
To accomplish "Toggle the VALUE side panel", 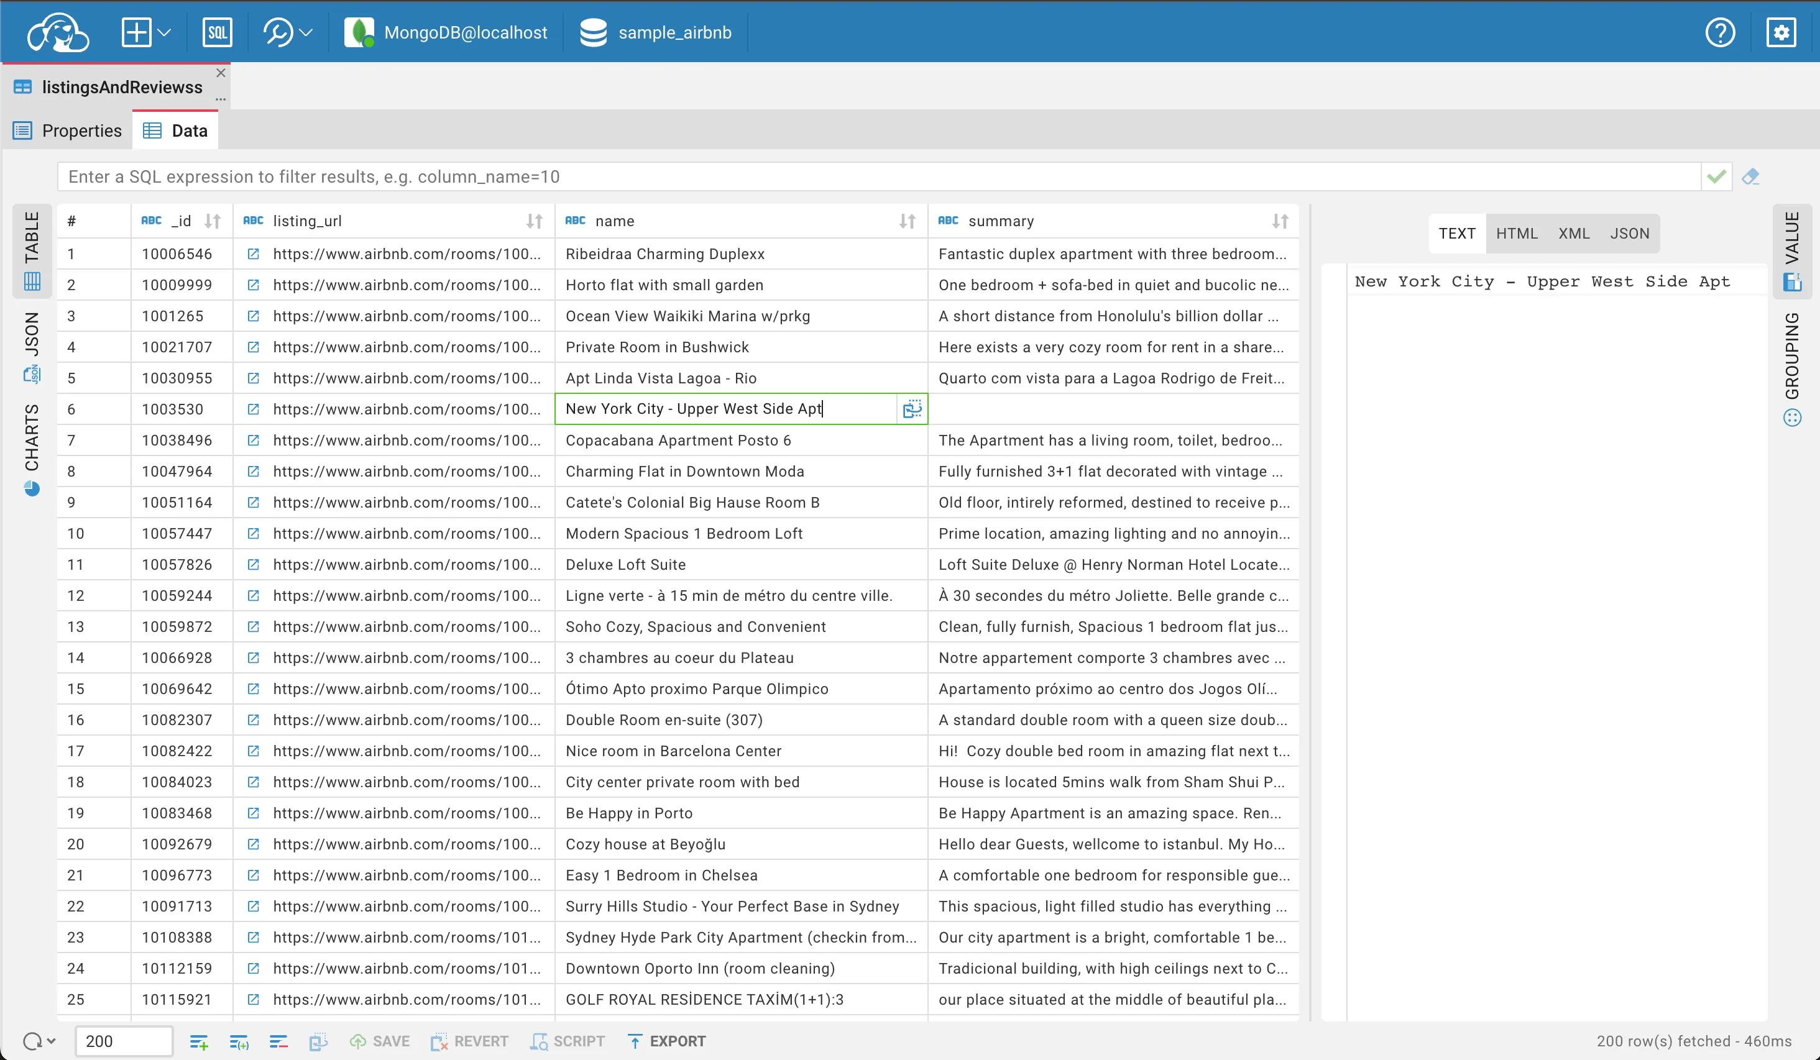I will (1793, 250).
